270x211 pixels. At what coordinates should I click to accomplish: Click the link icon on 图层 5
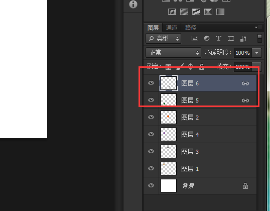245,100
